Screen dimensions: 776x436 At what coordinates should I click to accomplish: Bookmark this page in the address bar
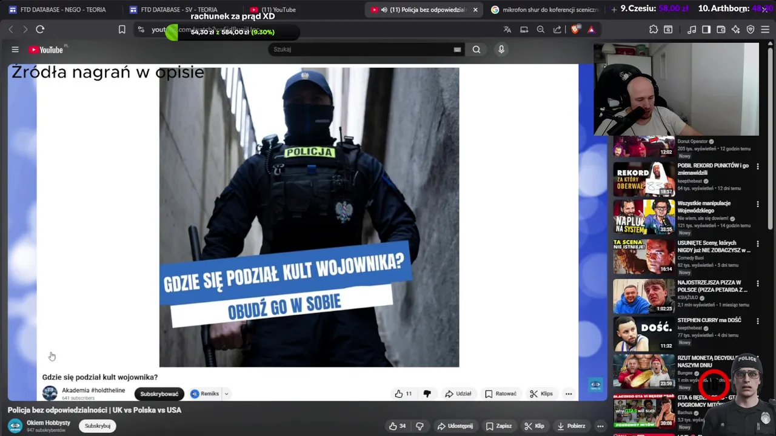pyautogui.click(x=122, y=29)
